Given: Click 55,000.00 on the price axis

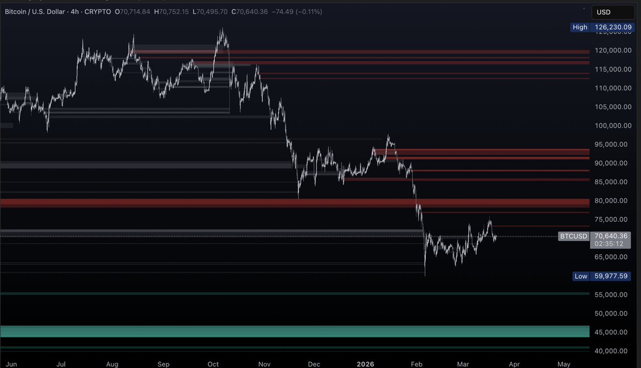Looking at the screenshot, I should click(612, 294).
